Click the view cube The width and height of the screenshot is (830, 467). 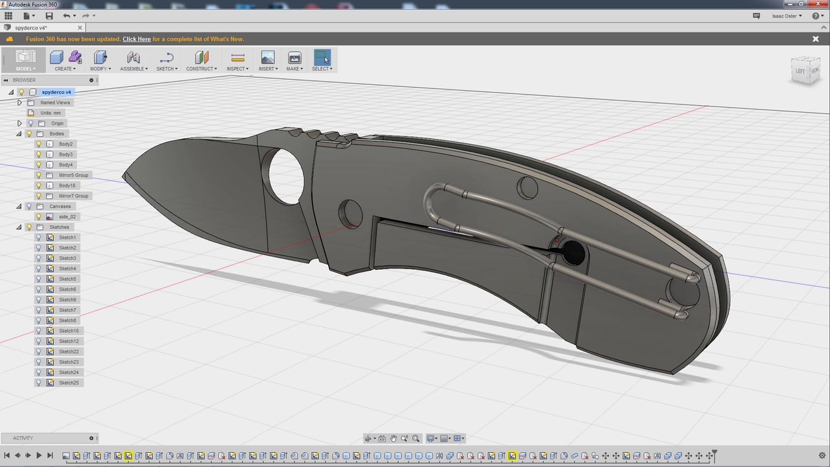coord(805,69)
